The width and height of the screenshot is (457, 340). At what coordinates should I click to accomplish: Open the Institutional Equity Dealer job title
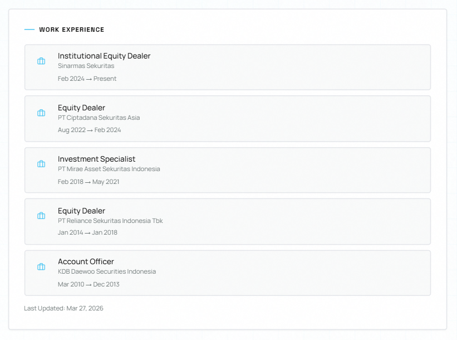click(x=104, y=56)
